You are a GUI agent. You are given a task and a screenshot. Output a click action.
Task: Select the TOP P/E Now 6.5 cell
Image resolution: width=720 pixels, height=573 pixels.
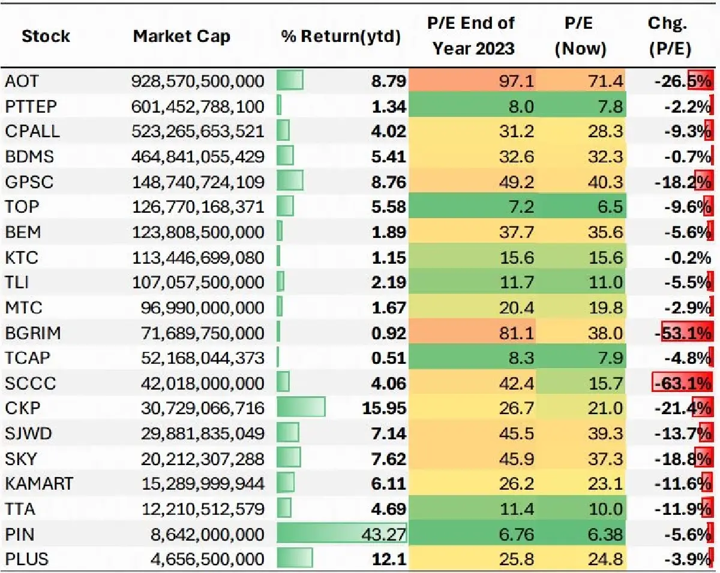580,207
